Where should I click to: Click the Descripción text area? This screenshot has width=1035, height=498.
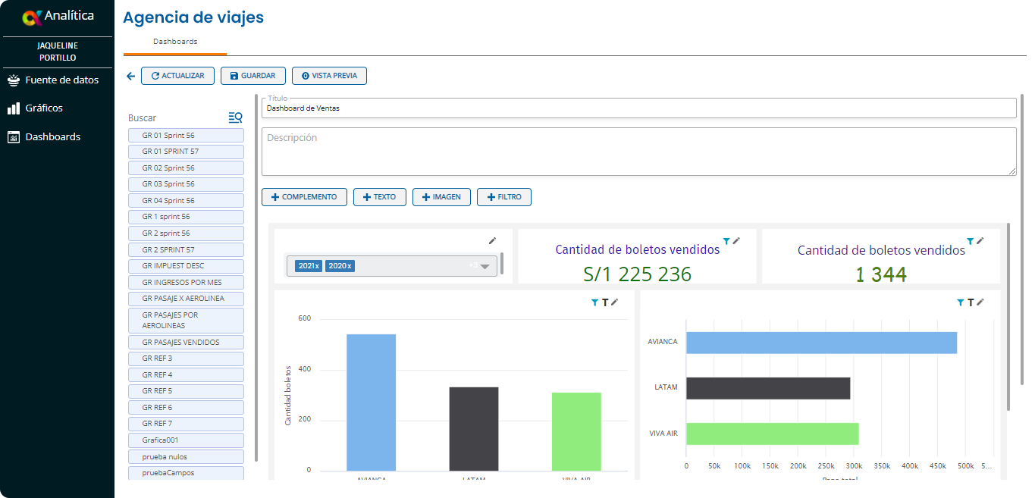pos(638,152)
